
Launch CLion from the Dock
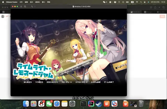[91, 103]
